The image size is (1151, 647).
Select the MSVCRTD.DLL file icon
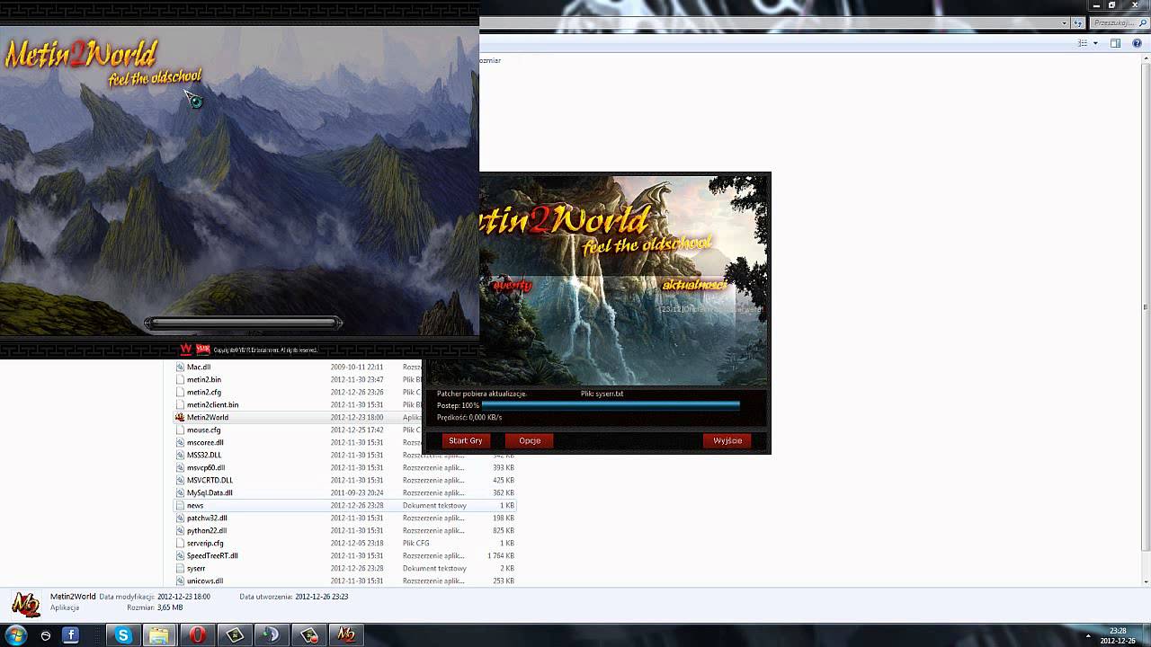tap(180, 480)
